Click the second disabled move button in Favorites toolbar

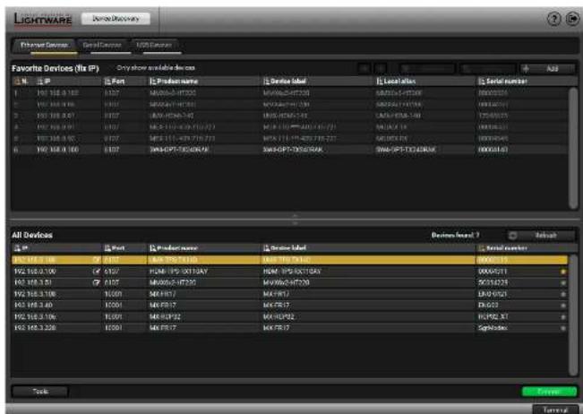381,68
